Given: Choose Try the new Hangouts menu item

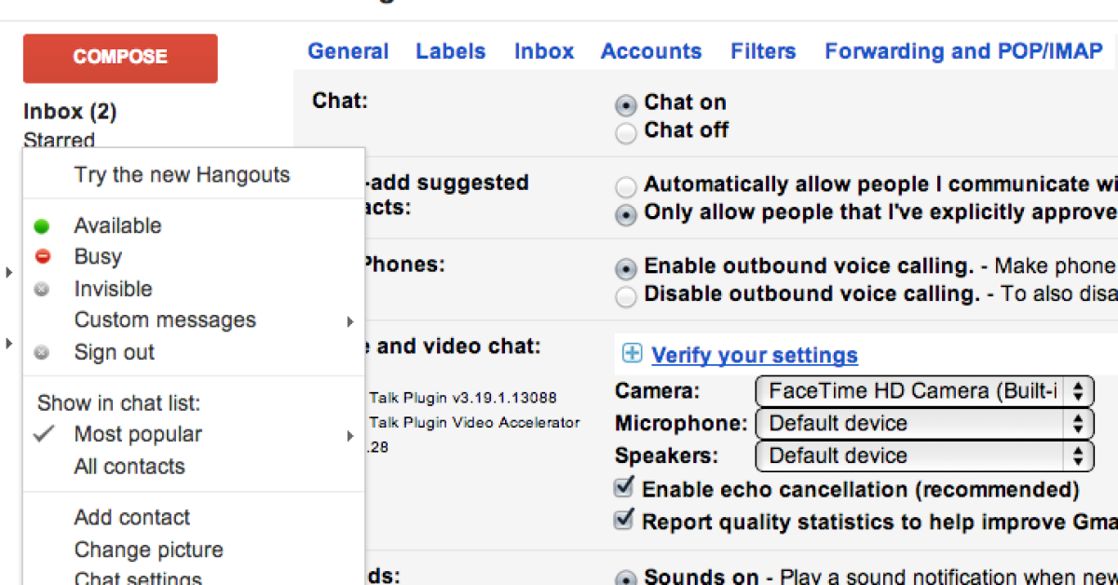Looking at the screenshot, I should 182,175.
